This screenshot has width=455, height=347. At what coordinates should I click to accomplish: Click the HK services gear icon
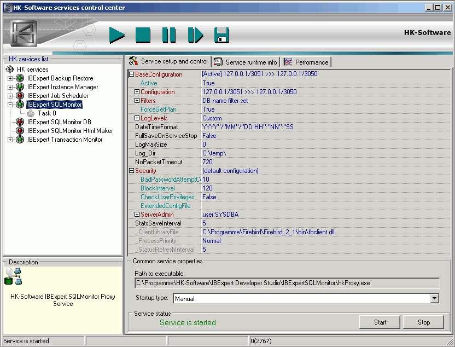[10, 70]
